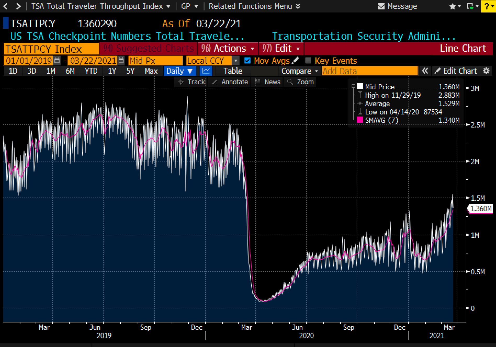Open start date calendar picker
The image size is (496, 347).
pyautogui.click(x=57, y=61)
